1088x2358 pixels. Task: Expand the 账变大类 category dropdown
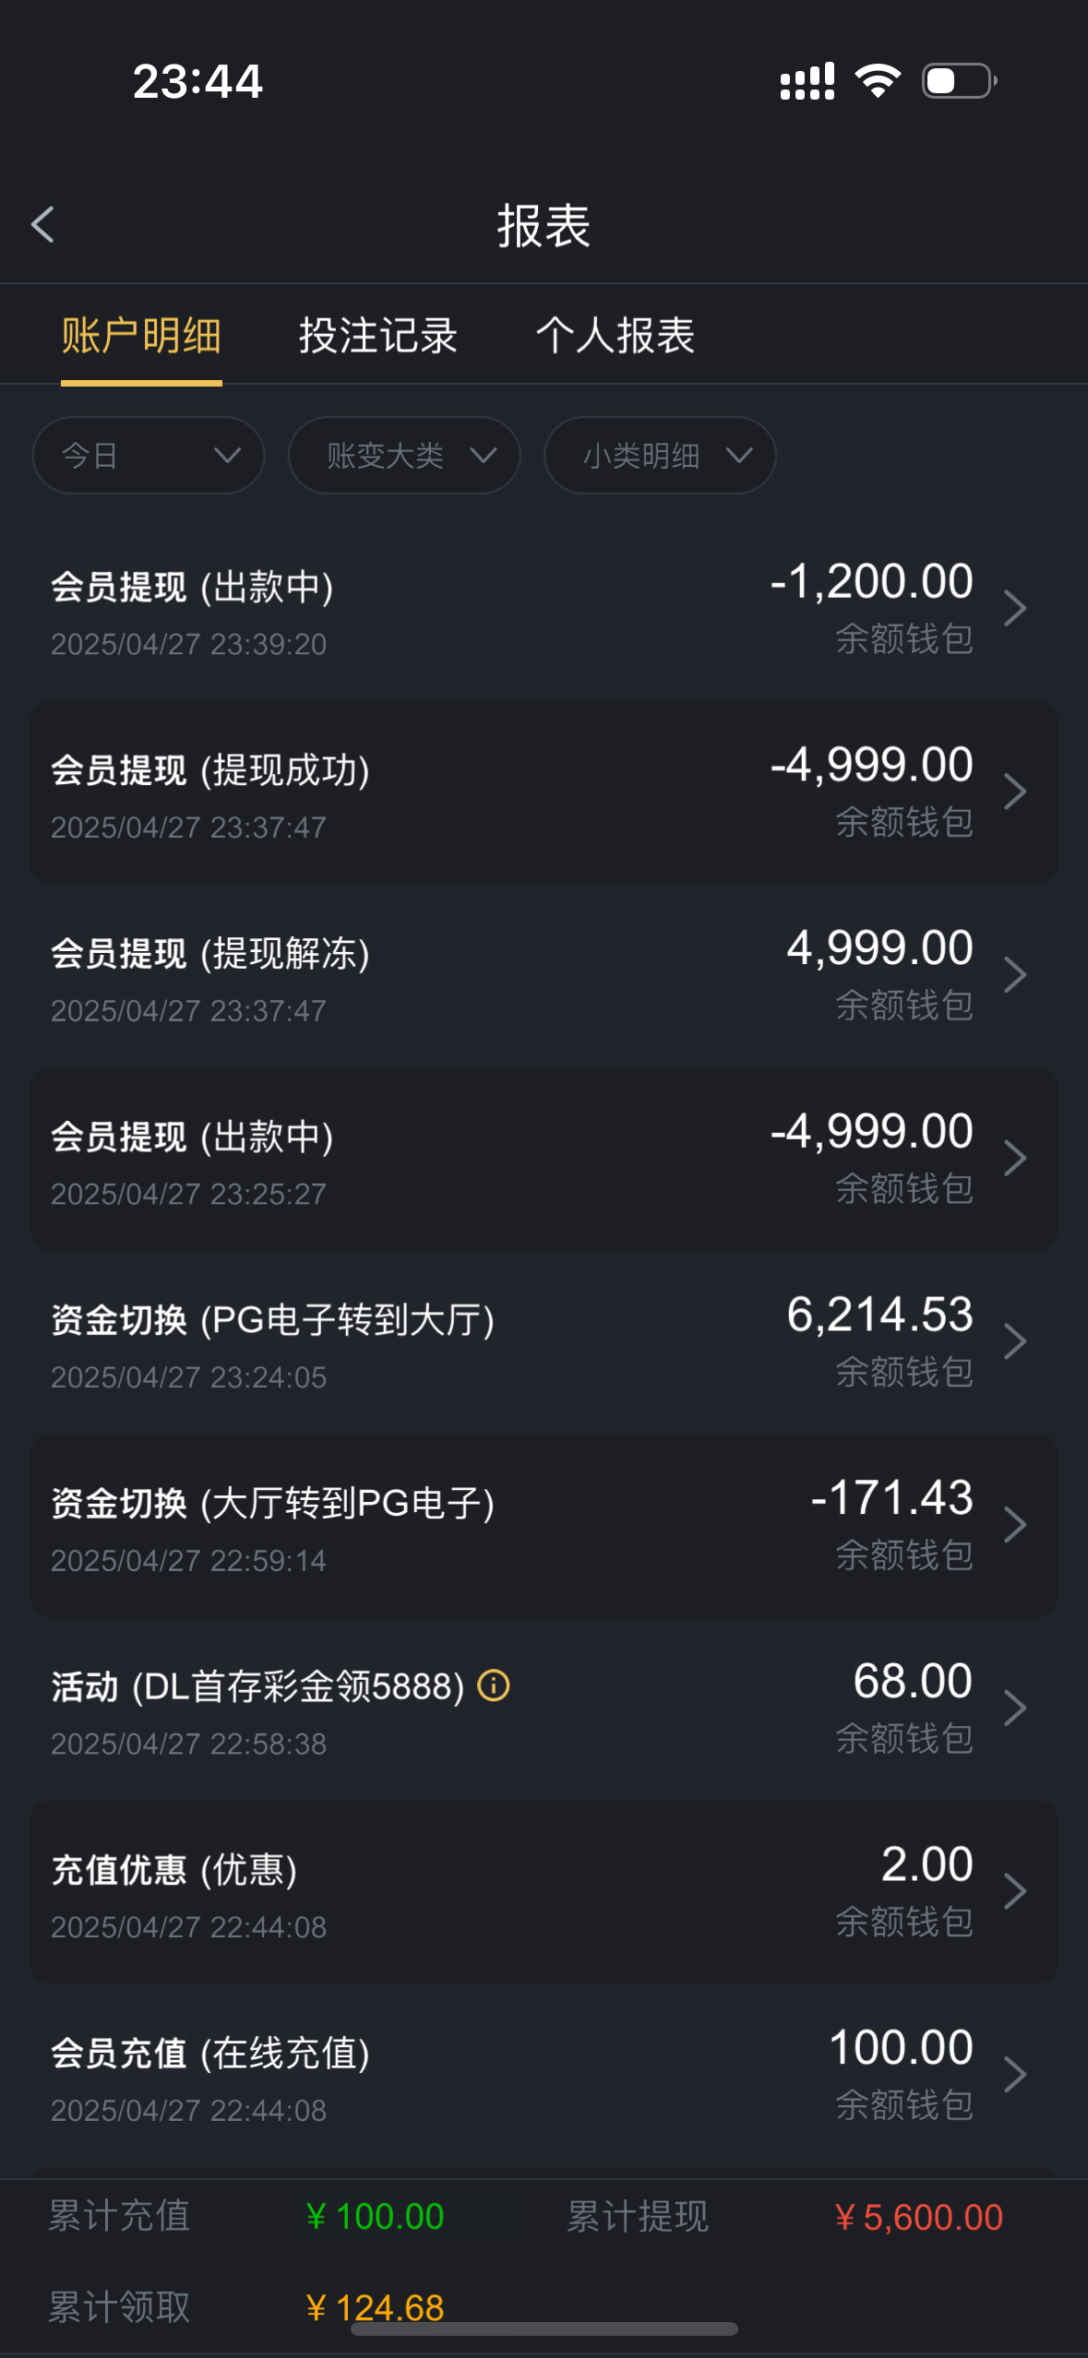click(x=404, y=456)
